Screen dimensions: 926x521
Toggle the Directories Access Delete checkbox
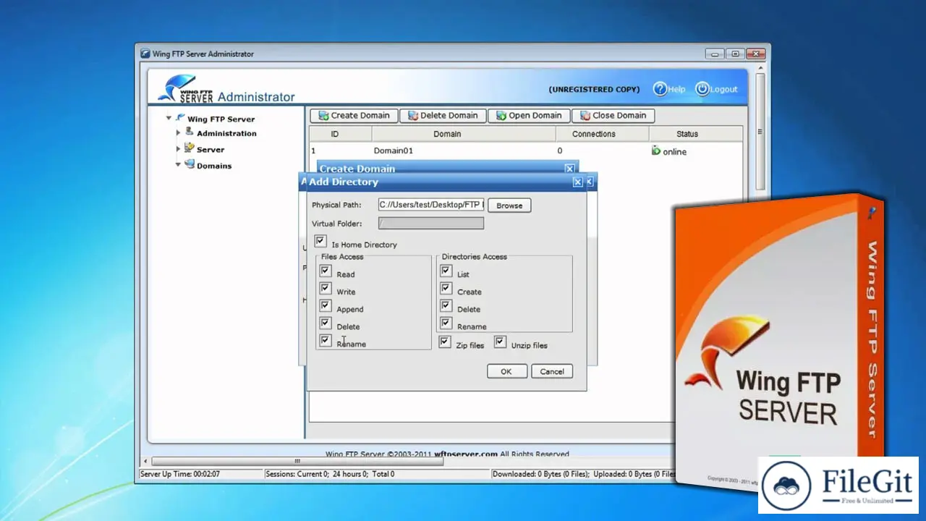[446, 305]
